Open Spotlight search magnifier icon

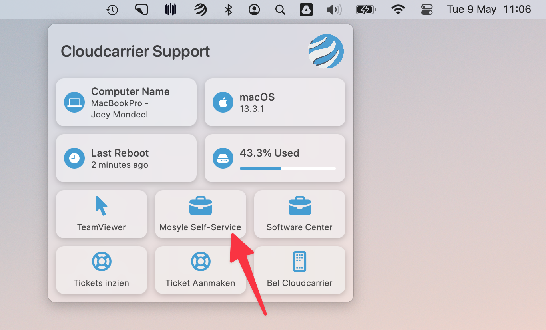pyautogui.click(x=281, y=10)
